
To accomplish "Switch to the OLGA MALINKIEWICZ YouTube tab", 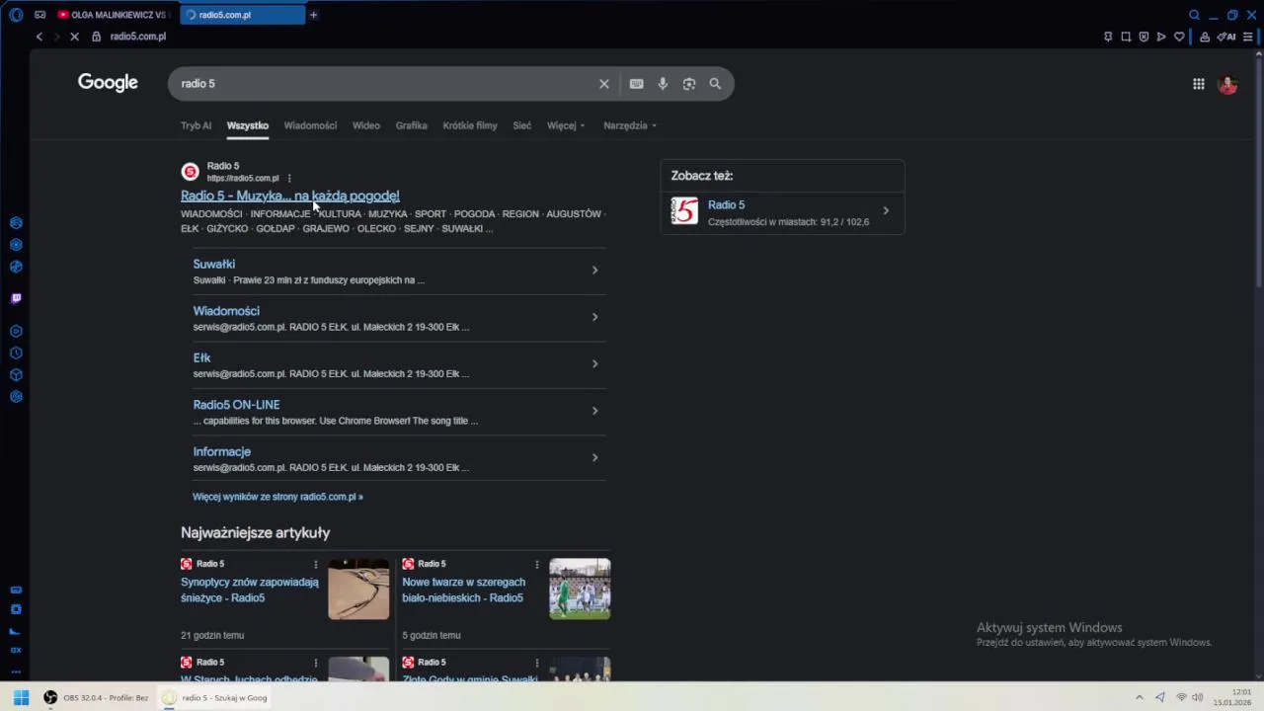I will [x=114, y=15].
